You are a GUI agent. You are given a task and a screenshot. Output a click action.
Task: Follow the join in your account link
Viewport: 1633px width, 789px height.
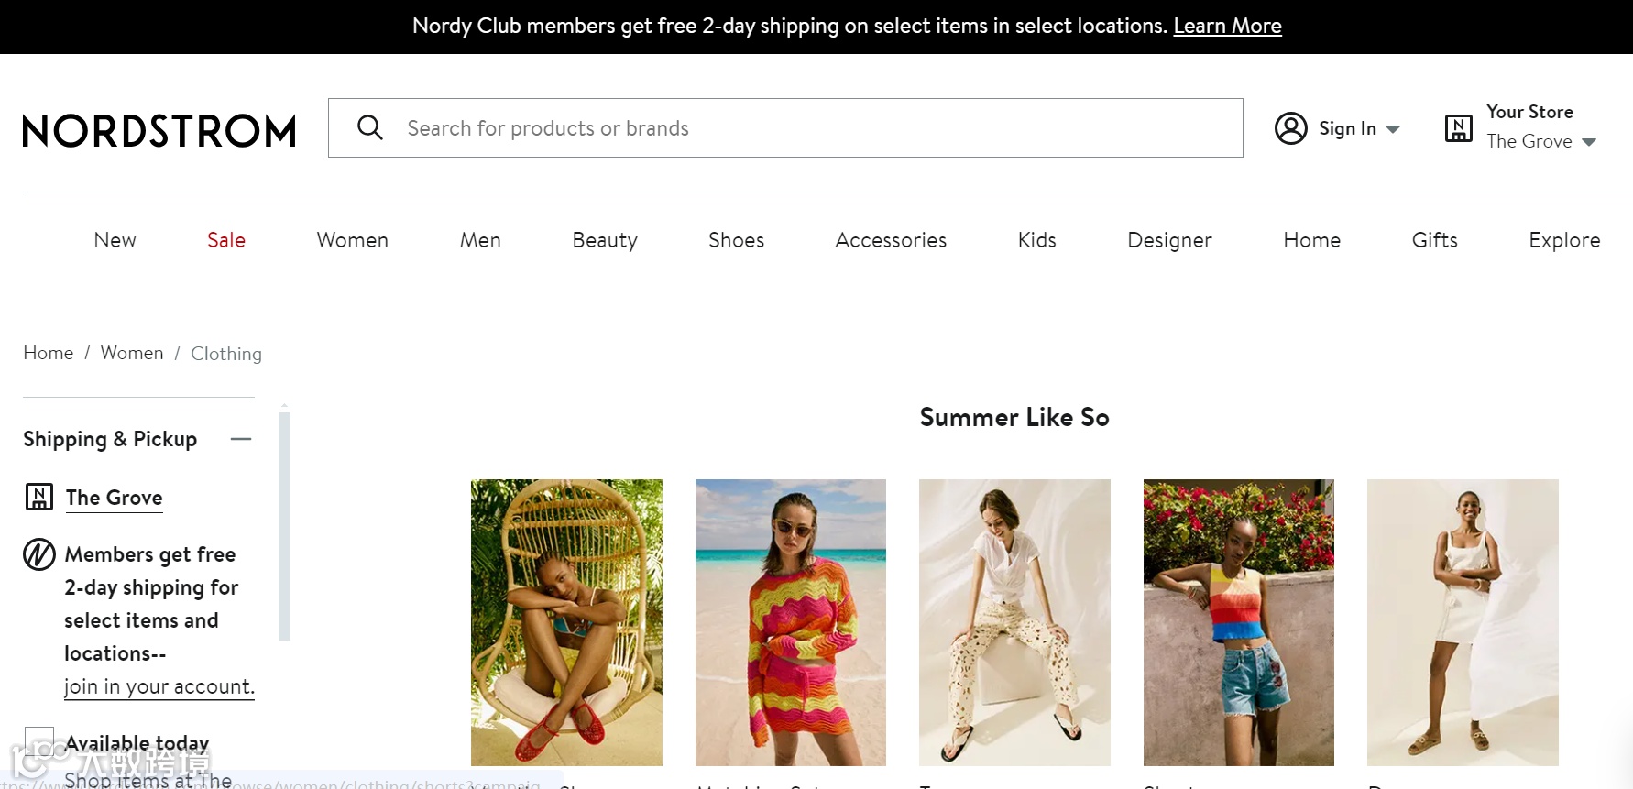(159, 686)
